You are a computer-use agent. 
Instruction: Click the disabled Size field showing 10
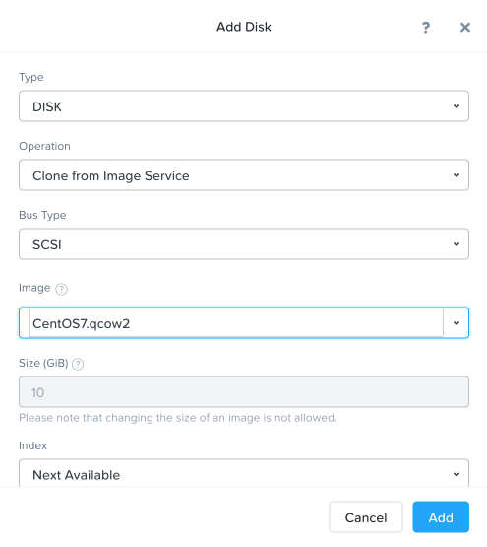pos(244,391)
